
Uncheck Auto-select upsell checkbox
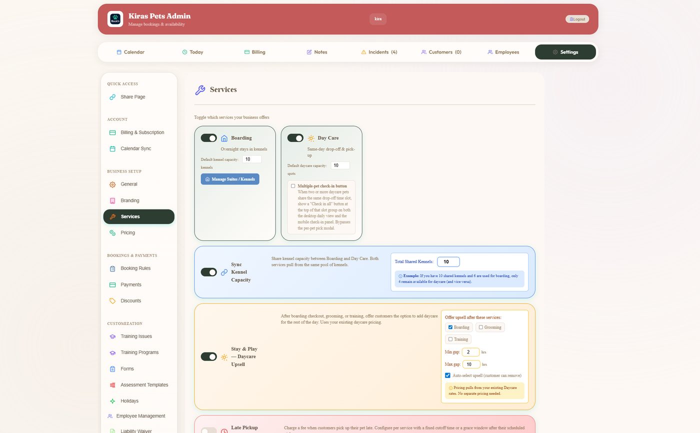click(x=447, y=375)
